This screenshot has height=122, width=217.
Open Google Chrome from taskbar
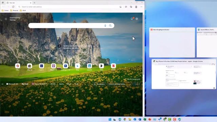(x=125, y=119)
